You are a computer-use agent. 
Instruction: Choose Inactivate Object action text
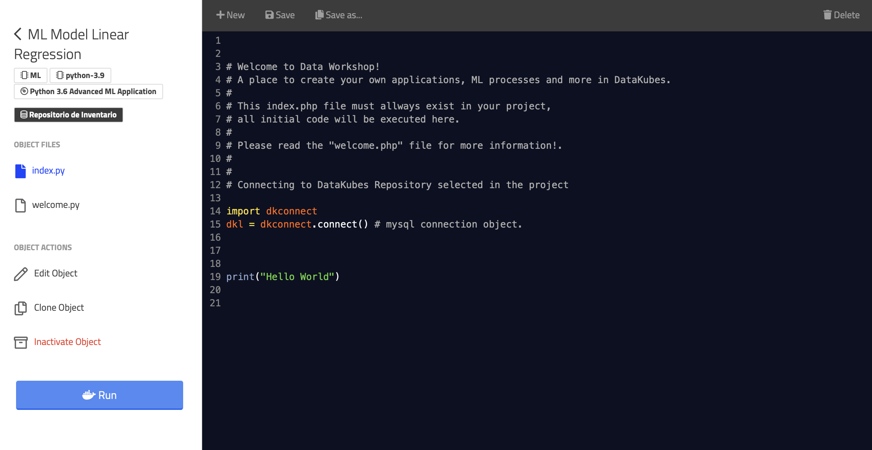[67, 342]
